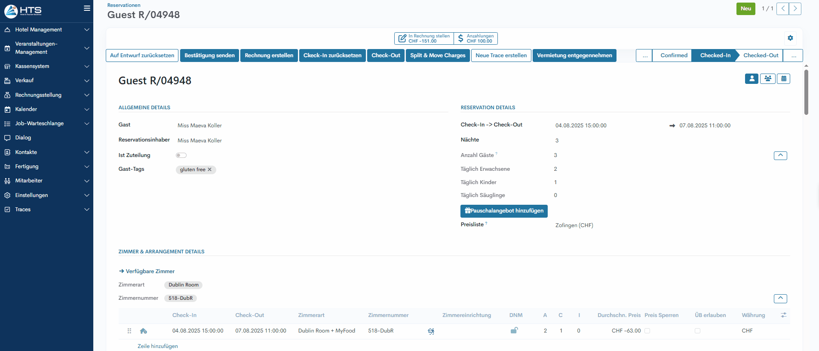Click the hamburger menu icon
This screenshot has height=351, width=819.
tap(87, 8)
